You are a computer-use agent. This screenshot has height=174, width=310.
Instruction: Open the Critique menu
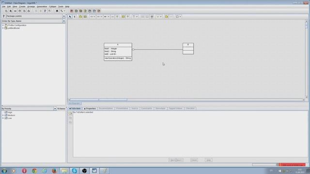point(53,6)
